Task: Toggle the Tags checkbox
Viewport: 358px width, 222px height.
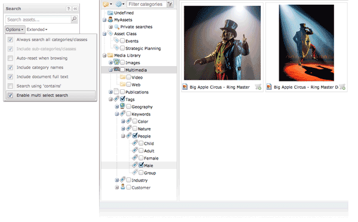Action: click(122, 99)
